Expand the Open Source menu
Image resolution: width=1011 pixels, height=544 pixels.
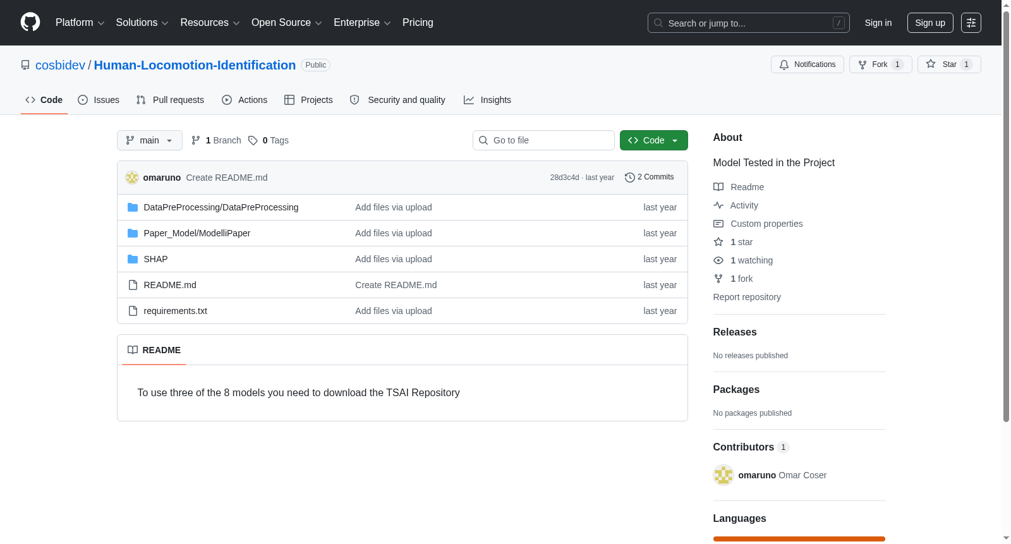287,23
